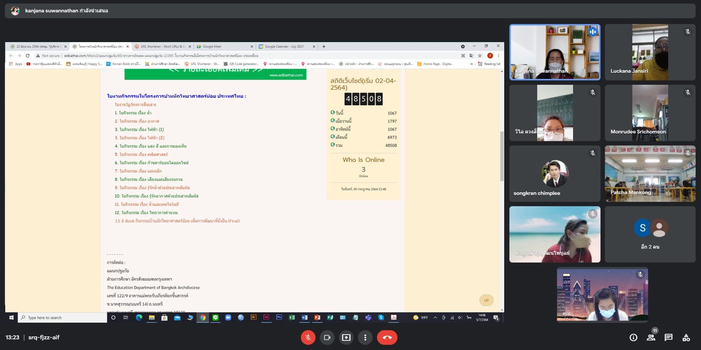Open the in-call chat panel
Screen dimensions: 701x350
click(668, 338)
